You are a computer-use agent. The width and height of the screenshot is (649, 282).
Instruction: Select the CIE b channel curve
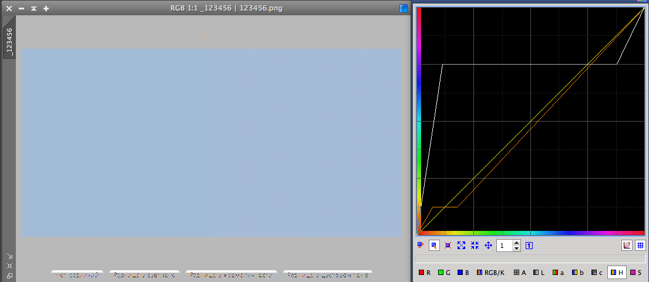pos(577,273)
